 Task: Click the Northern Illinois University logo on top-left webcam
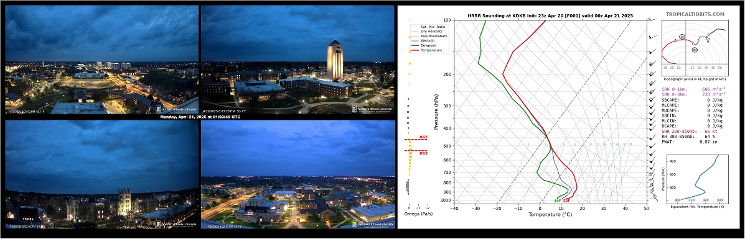(176, 109)
